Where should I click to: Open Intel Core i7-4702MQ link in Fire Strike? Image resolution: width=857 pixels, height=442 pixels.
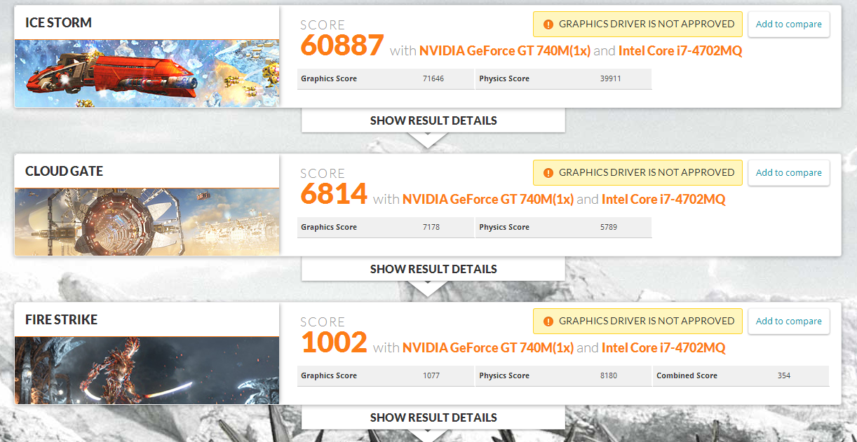coord(663,347)
